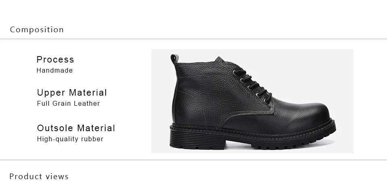This screenshot has width=387, height=186.
Task: Select the Composition section heading
Action: [37, 29]
